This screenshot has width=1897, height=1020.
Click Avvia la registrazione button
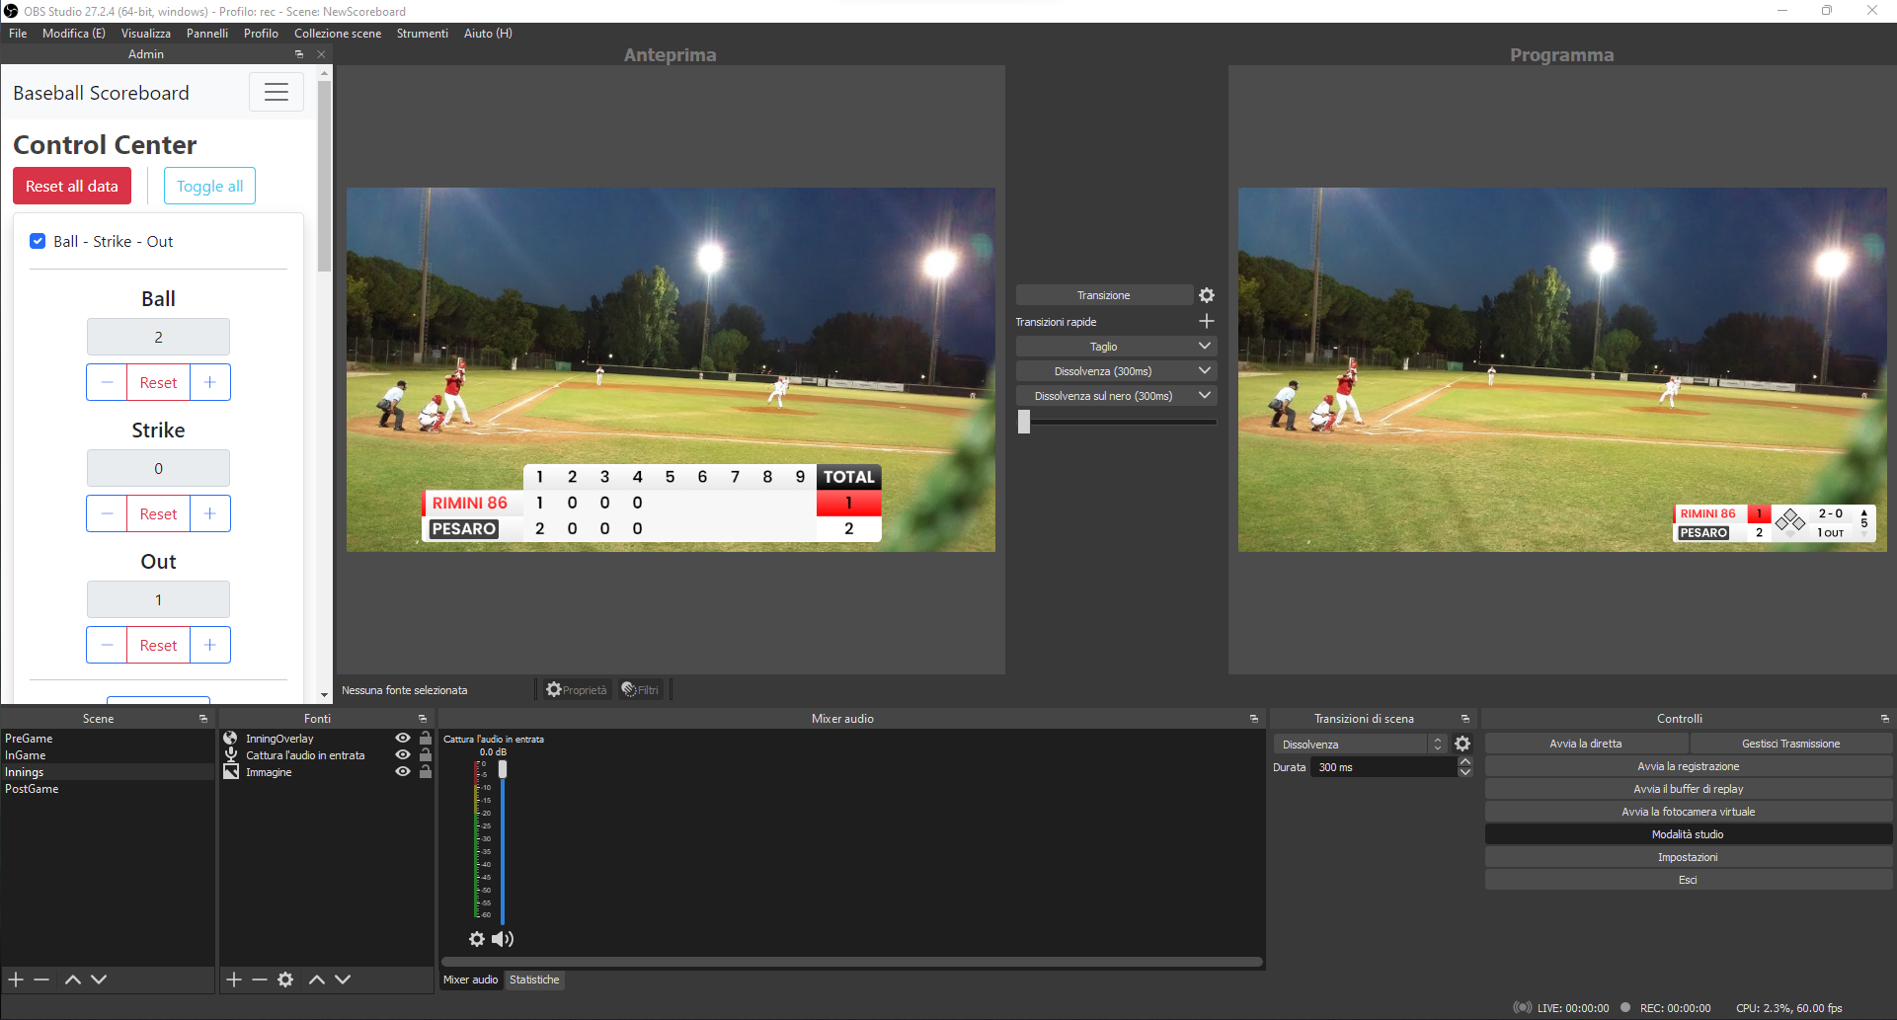coord(1688,766)
